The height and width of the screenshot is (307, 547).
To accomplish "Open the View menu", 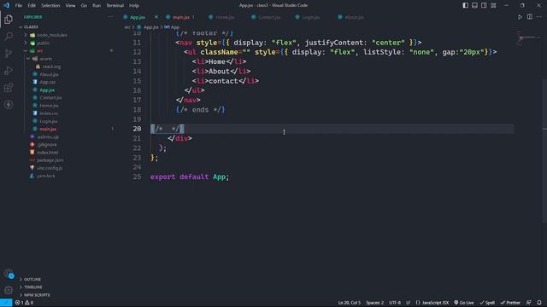I will tap(70, 6).
